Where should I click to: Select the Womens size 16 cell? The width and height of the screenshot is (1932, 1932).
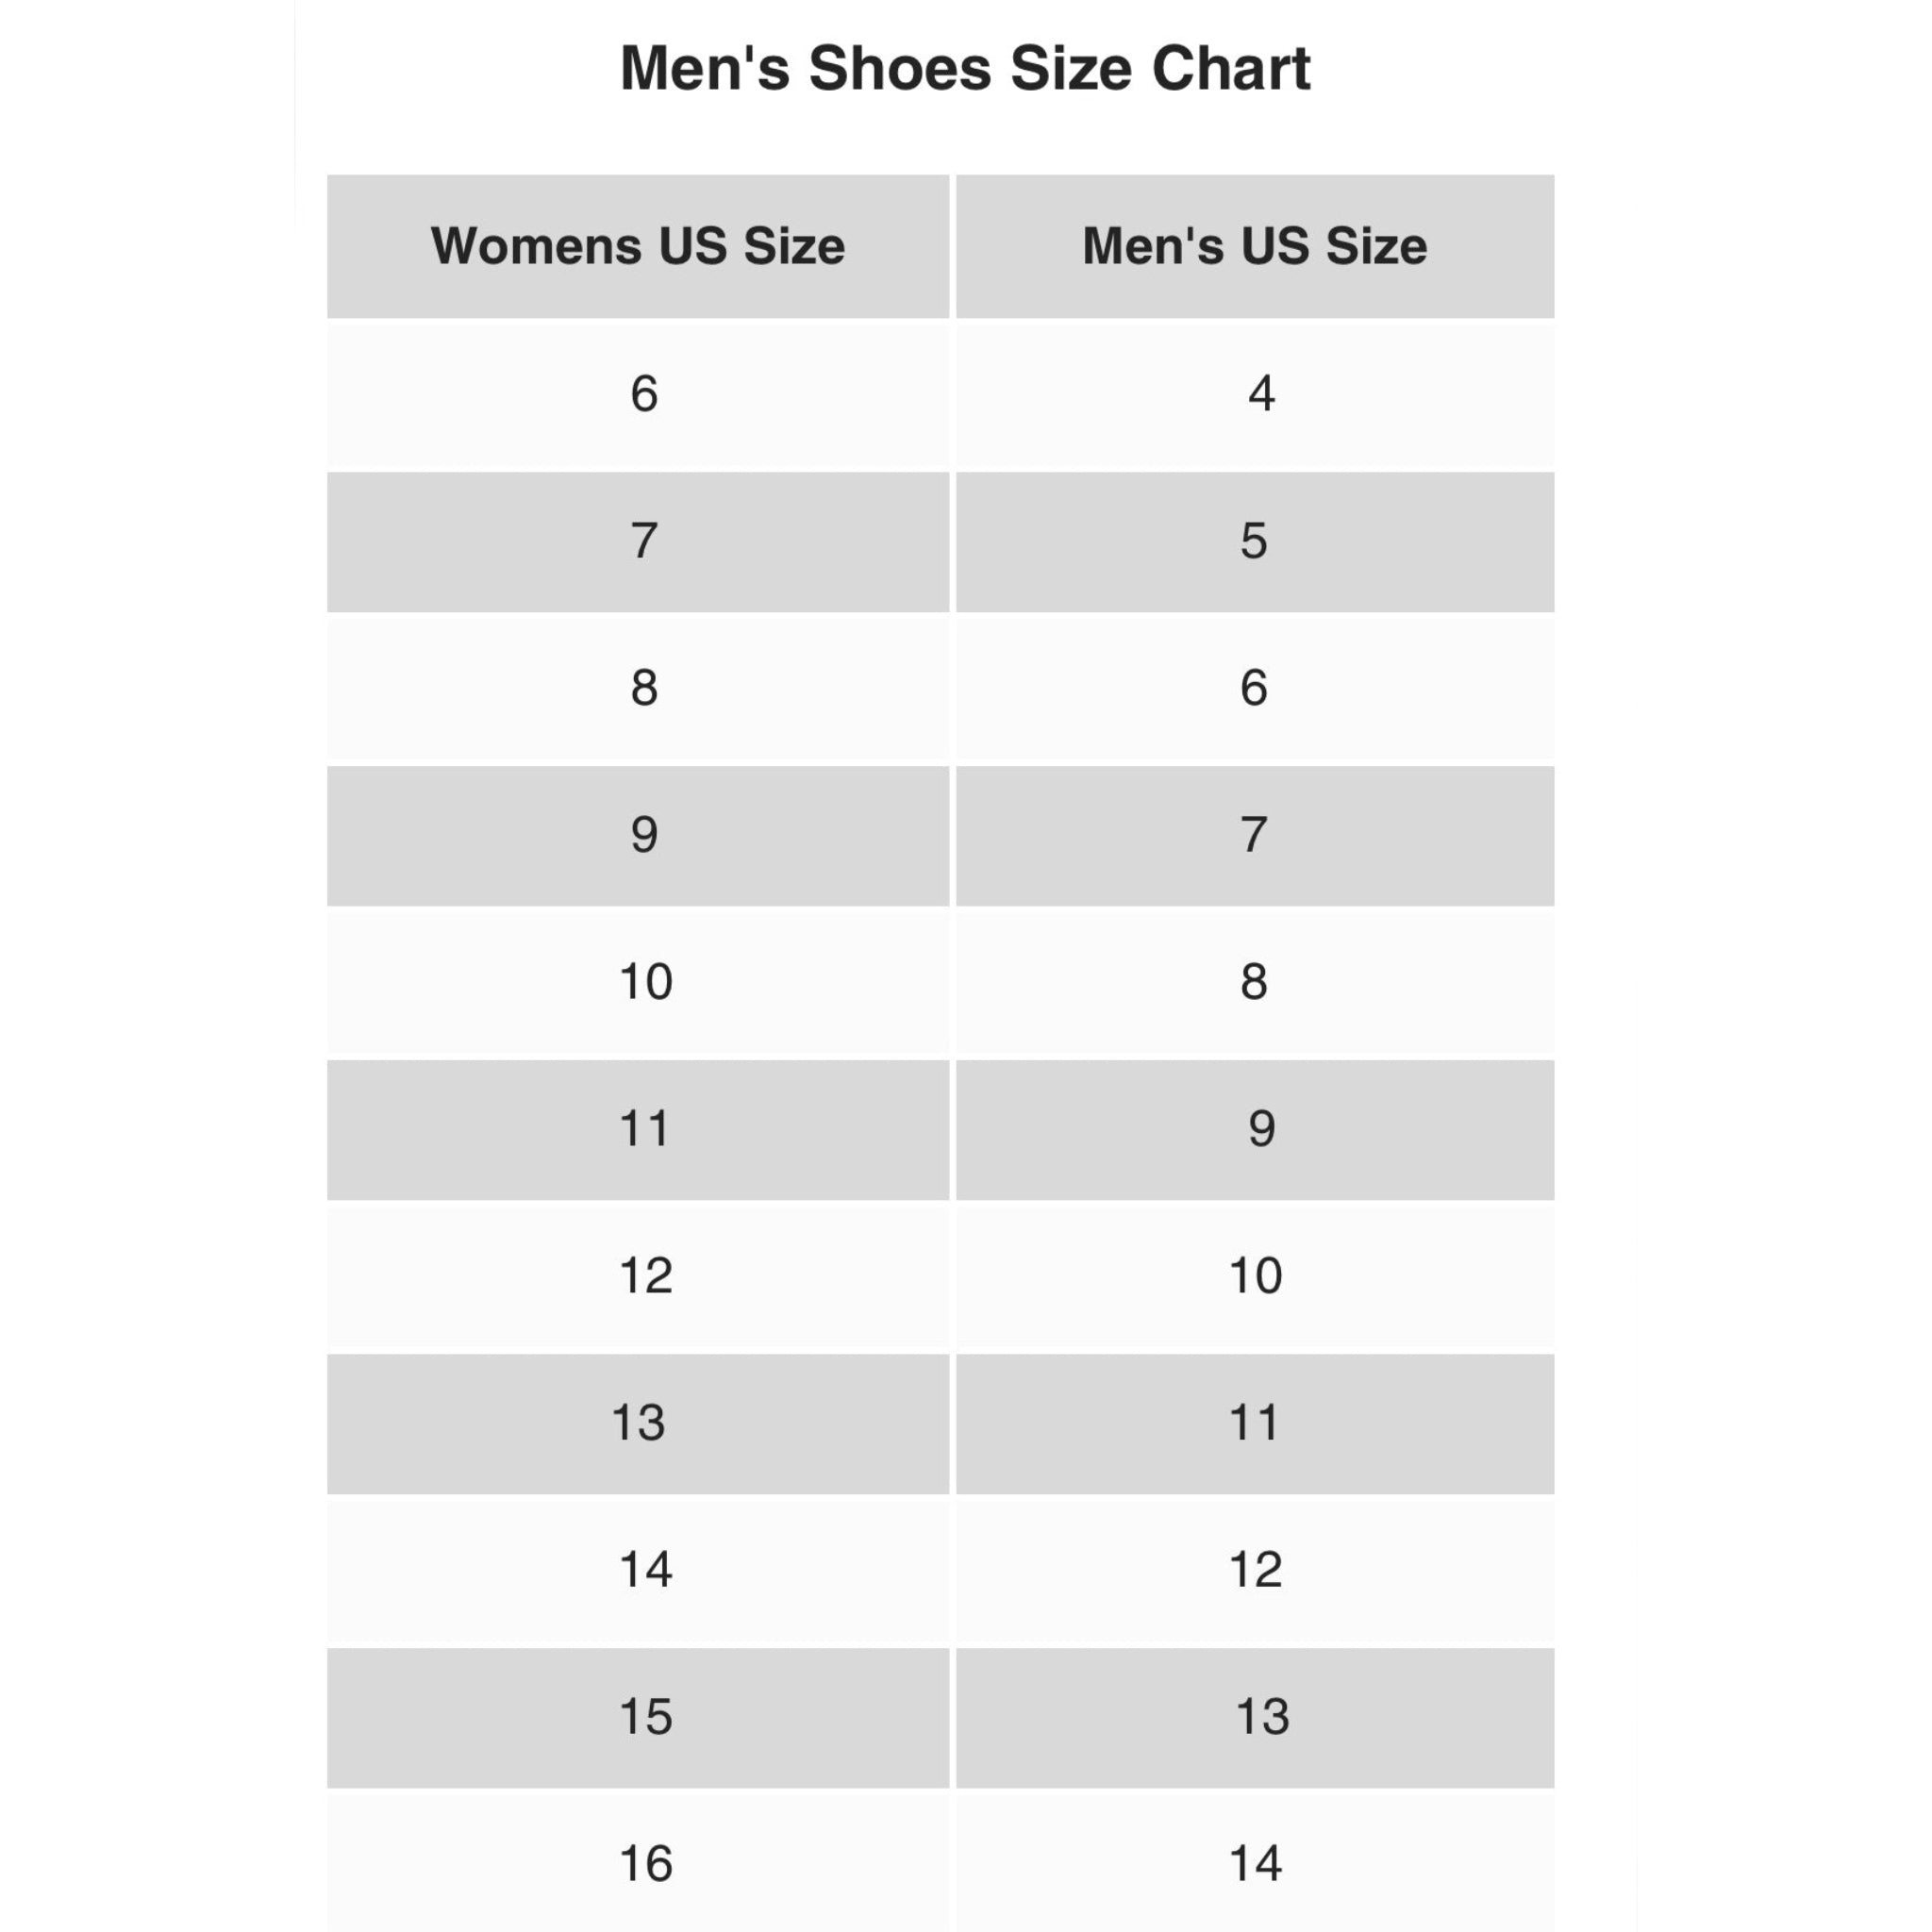[645, 1864]
